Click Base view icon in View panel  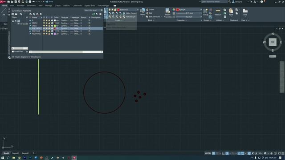tap(245, 12)
